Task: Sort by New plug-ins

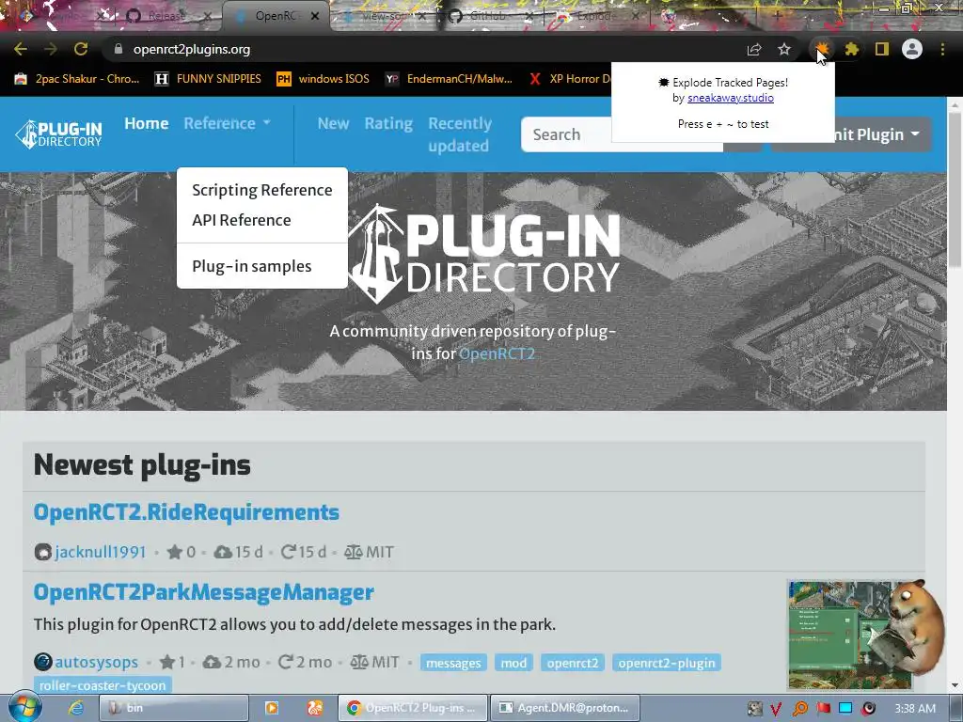Action: 333,123
